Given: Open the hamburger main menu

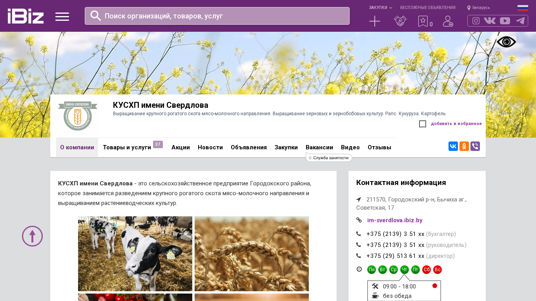Looking at the screenshot, I should pyautogui.click(x=62, y=16).
